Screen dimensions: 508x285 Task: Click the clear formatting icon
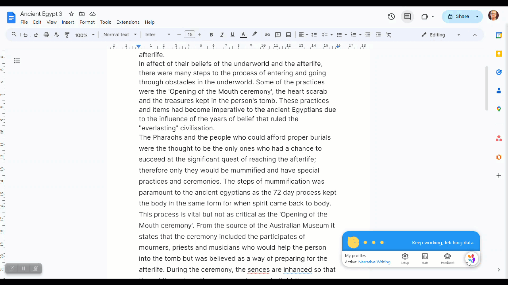click(389, 35)
